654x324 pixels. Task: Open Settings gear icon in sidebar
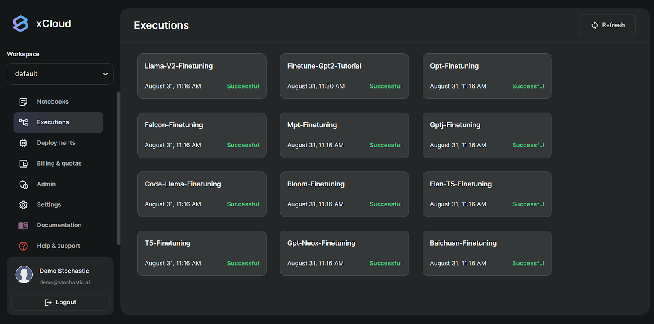click(x=23, y=205)
